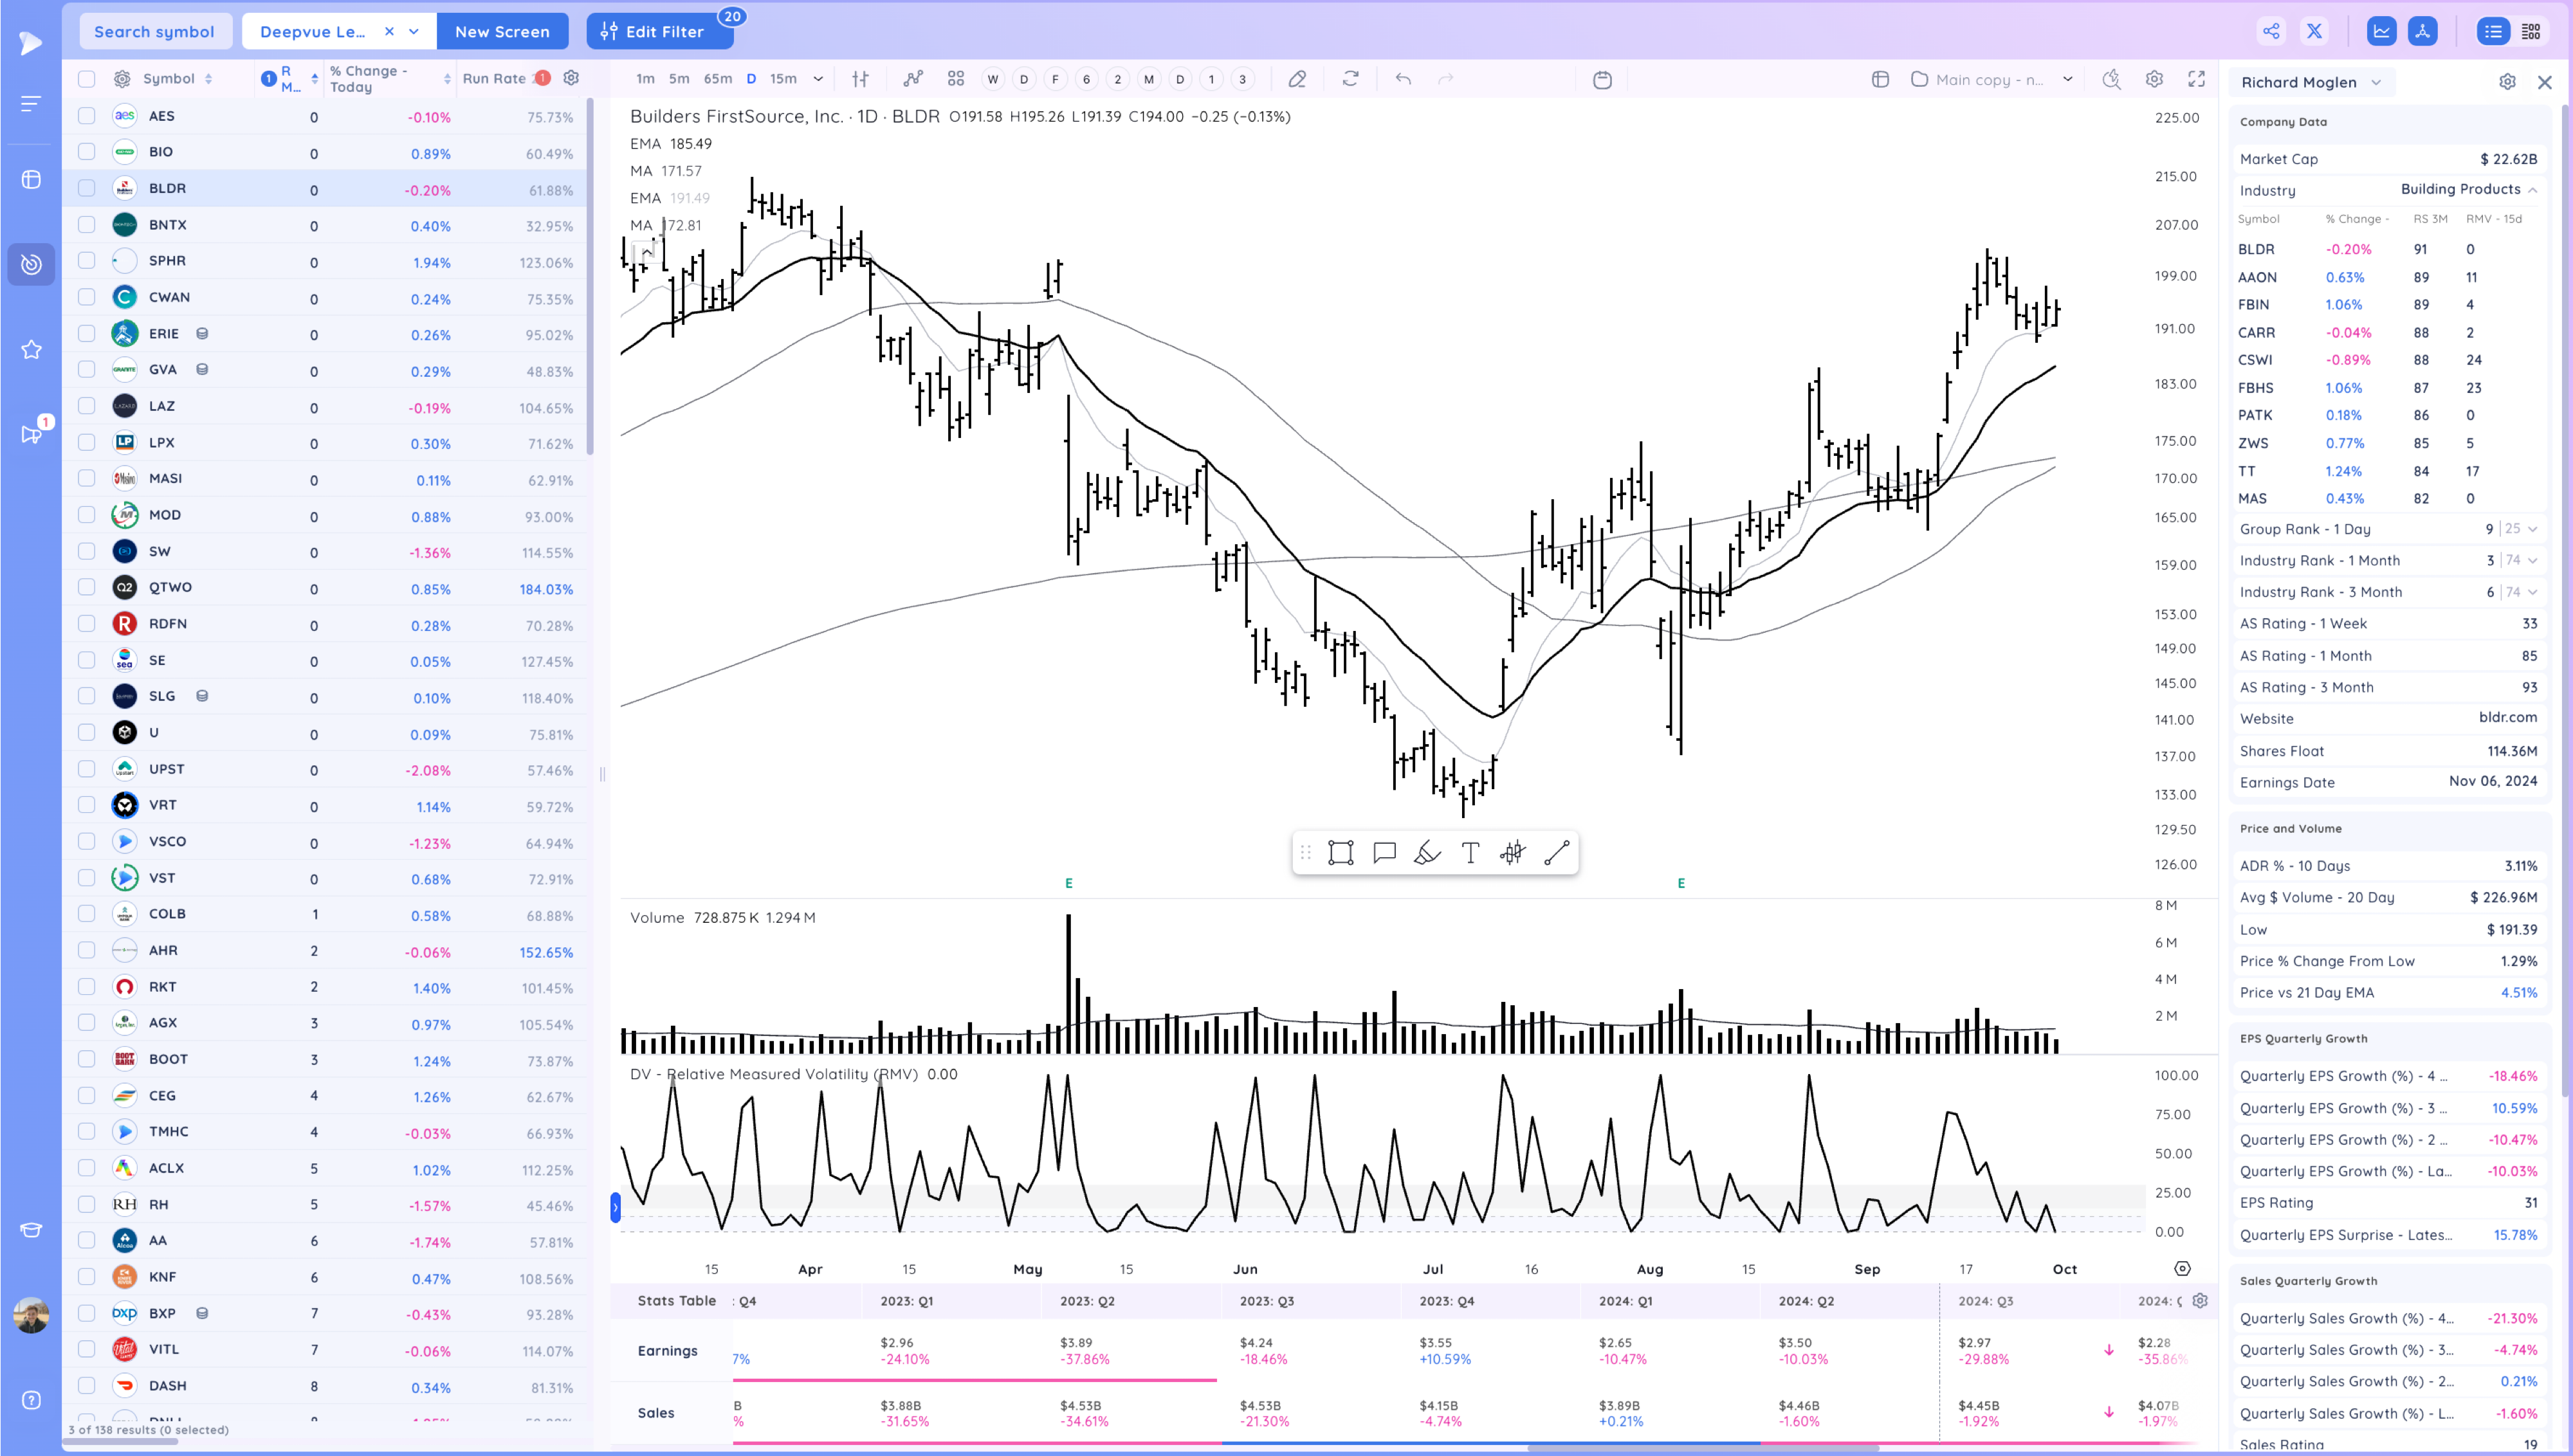2573x1456 pixels.
Task: Toggle the data panel node icon
Action: point(2422,31)
